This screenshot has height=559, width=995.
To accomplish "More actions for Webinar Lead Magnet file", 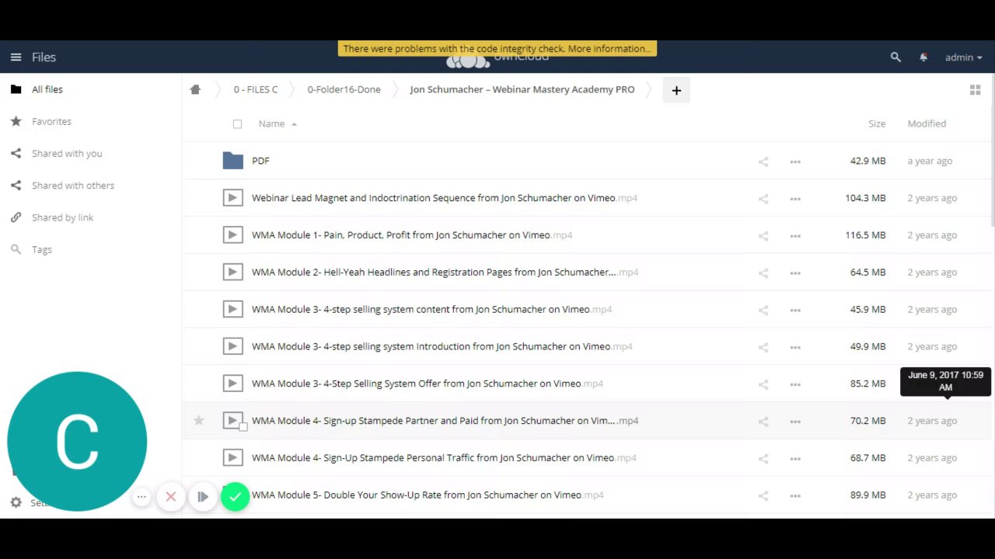I will coord(795,199).
